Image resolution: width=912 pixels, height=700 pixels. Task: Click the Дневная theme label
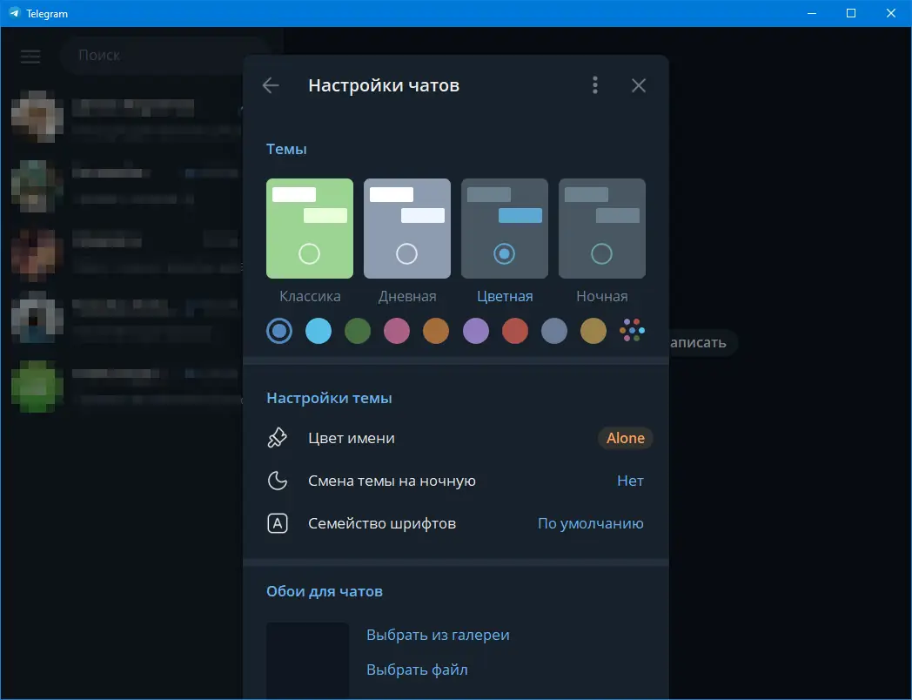click(x=407, y=296)
